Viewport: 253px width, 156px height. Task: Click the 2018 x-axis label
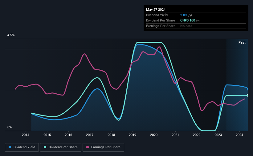point(111,135)
